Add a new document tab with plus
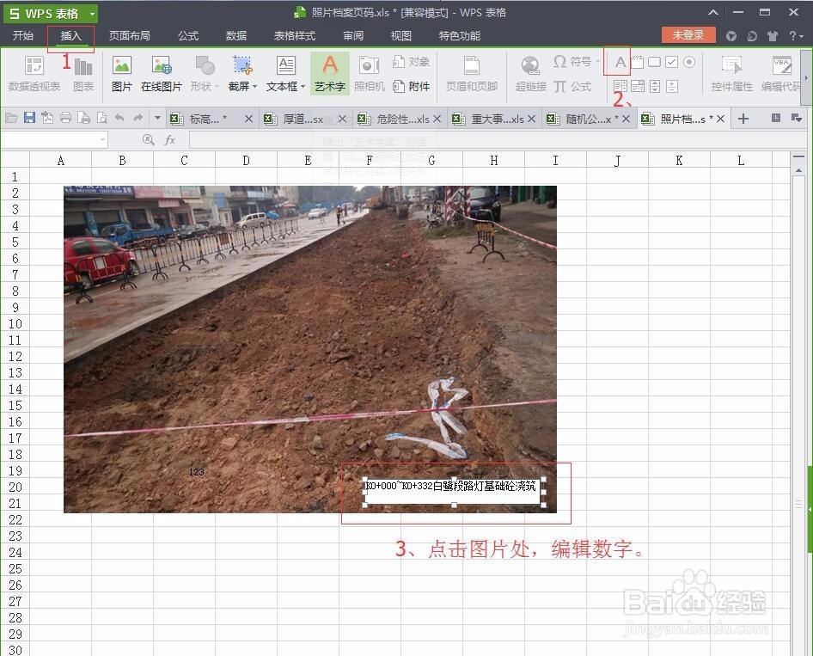This screenshot has height=656, width=813. (x=743, y=119)
